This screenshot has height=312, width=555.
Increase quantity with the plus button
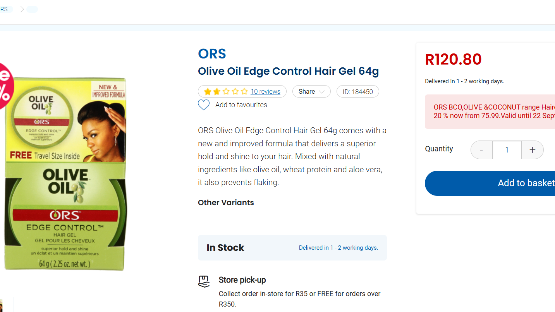533,150
